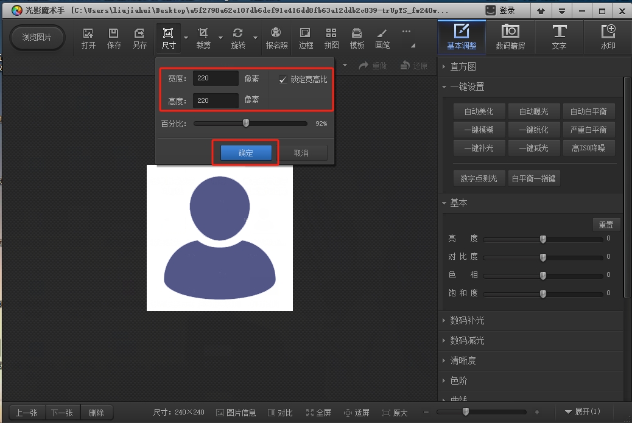Open the 拼图 collage tool
This screenshot has height=423, width=632.
tap(331, 38)
